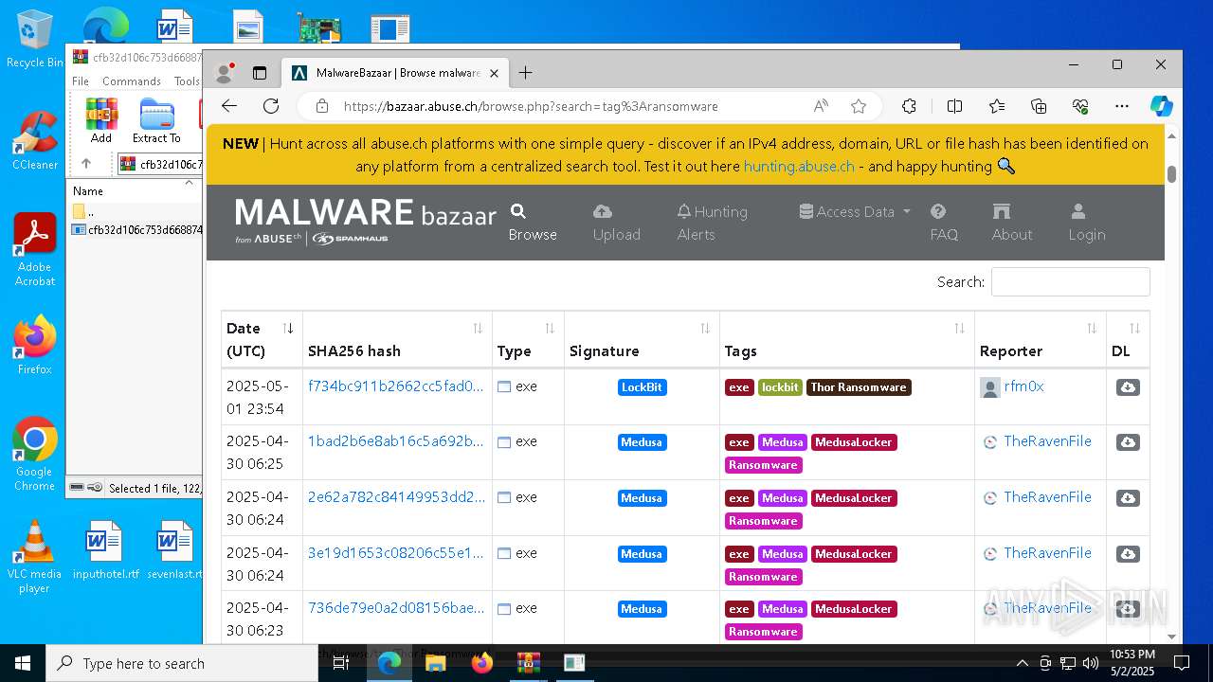Image resolution: width=1213 pixels, height=682 pixels.
Task: Go up one level in WinRAR
Action: [x=86, y=164]
